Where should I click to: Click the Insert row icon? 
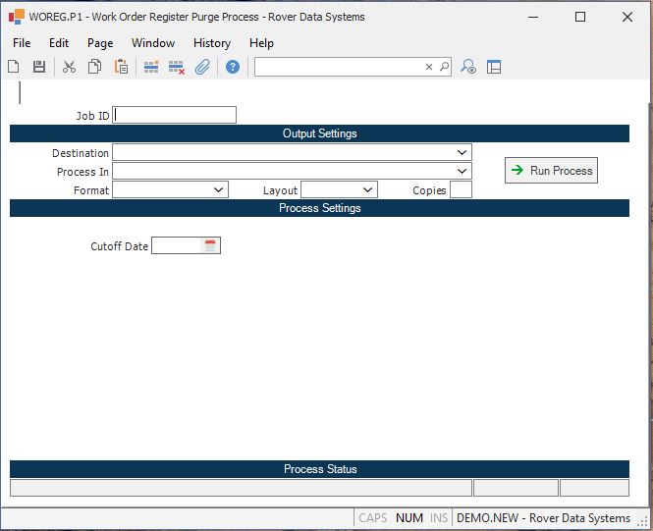point(151,67)
